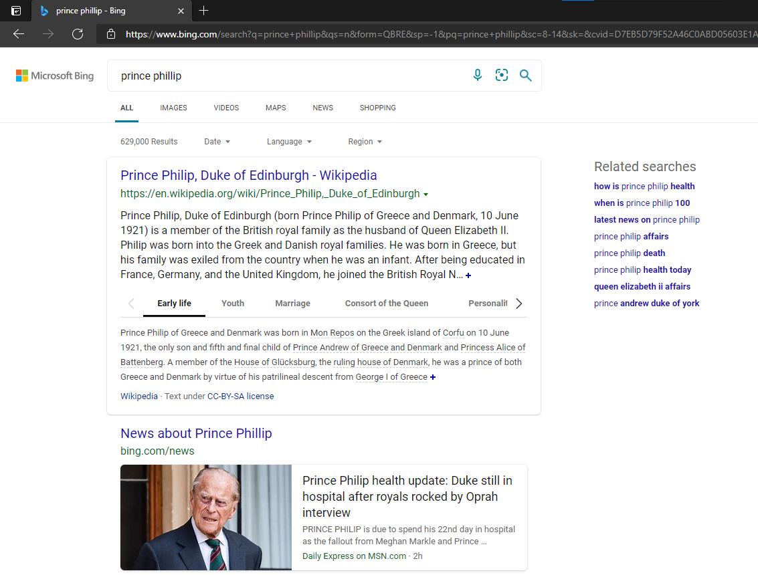This screenshot has height=575, width=758.
Task: Search latest news on prince philip
Action: pos(646,220)
